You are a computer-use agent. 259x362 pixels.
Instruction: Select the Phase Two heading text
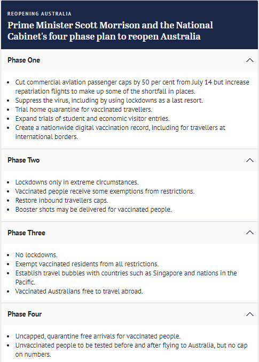coord(23,160)
